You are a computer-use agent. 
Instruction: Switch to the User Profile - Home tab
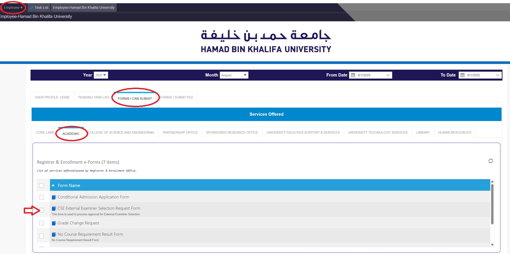click(x=52, y=97)
